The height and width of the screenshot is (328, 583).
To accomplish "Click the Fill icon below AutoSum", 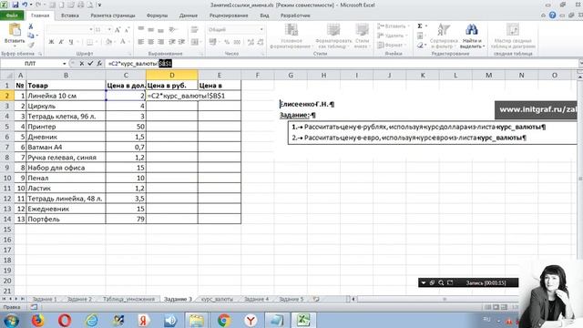I will click(x=420, y=36).
